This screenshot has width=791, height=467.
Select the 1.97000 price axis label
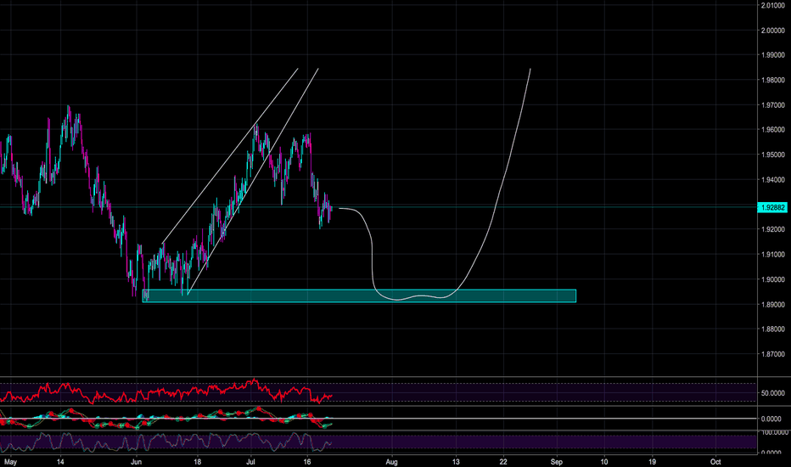point(772,105)
